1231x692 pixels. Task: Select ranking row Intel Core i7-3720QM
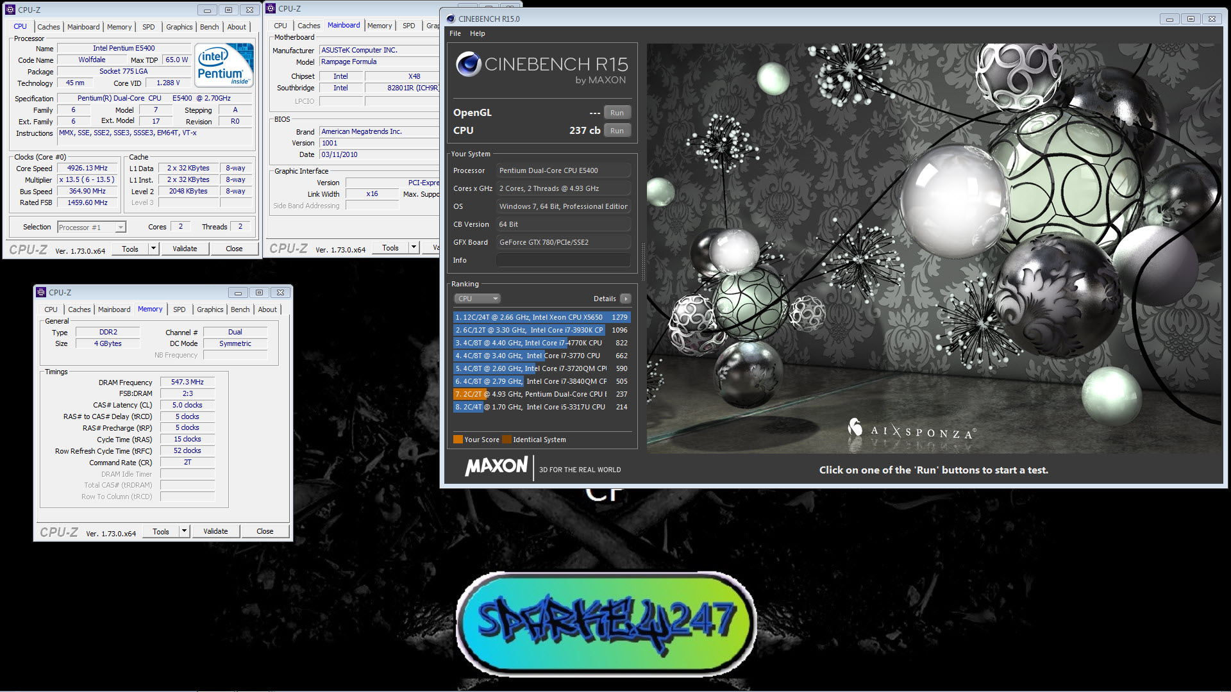click(x=542, y=368)
